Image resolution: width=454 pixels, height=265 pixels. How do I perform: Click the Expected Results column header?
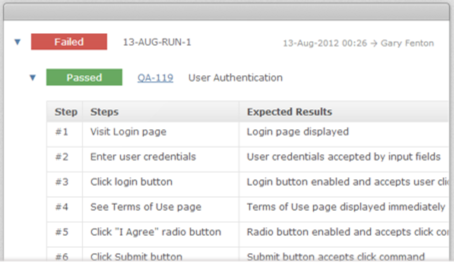(x=289, y=112)
